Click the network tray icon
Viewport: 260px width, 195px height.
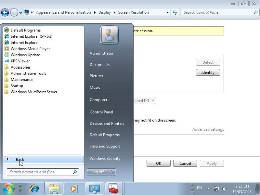pos(216,189)
